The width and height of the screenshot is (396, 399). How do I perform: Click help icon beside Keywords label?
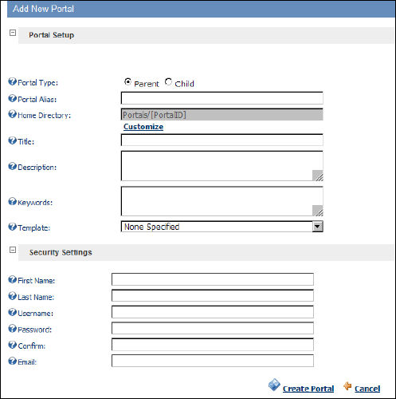(12, 202)
